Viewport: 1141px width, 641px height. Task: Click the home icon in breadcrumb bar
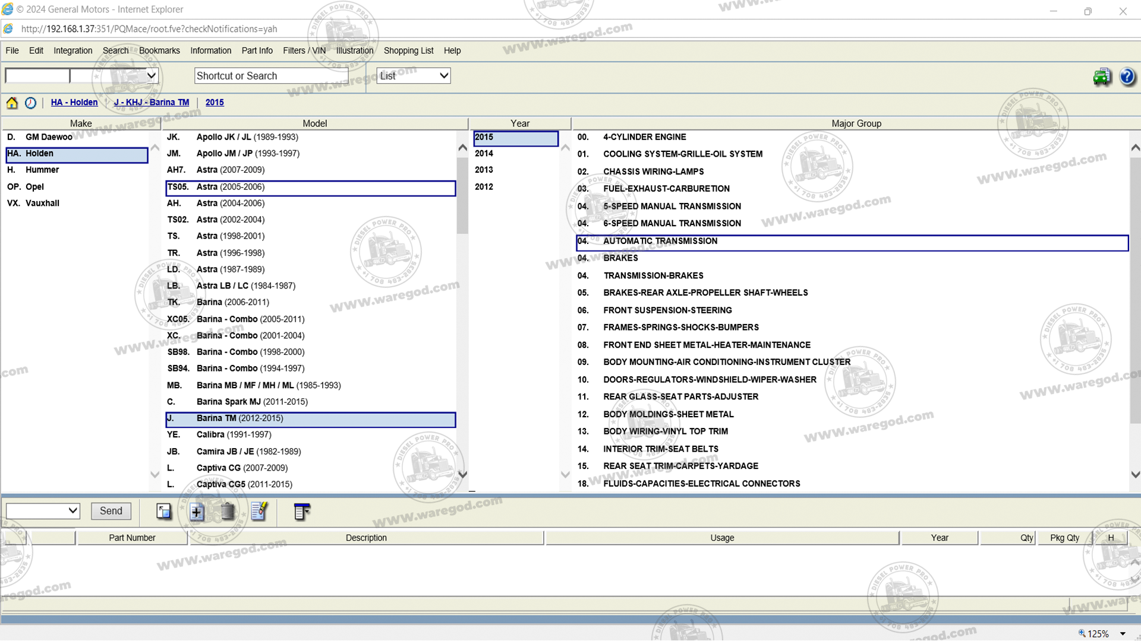click(12, 103)
